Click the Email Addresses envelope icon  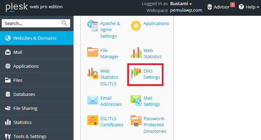[x=93, y=100]
